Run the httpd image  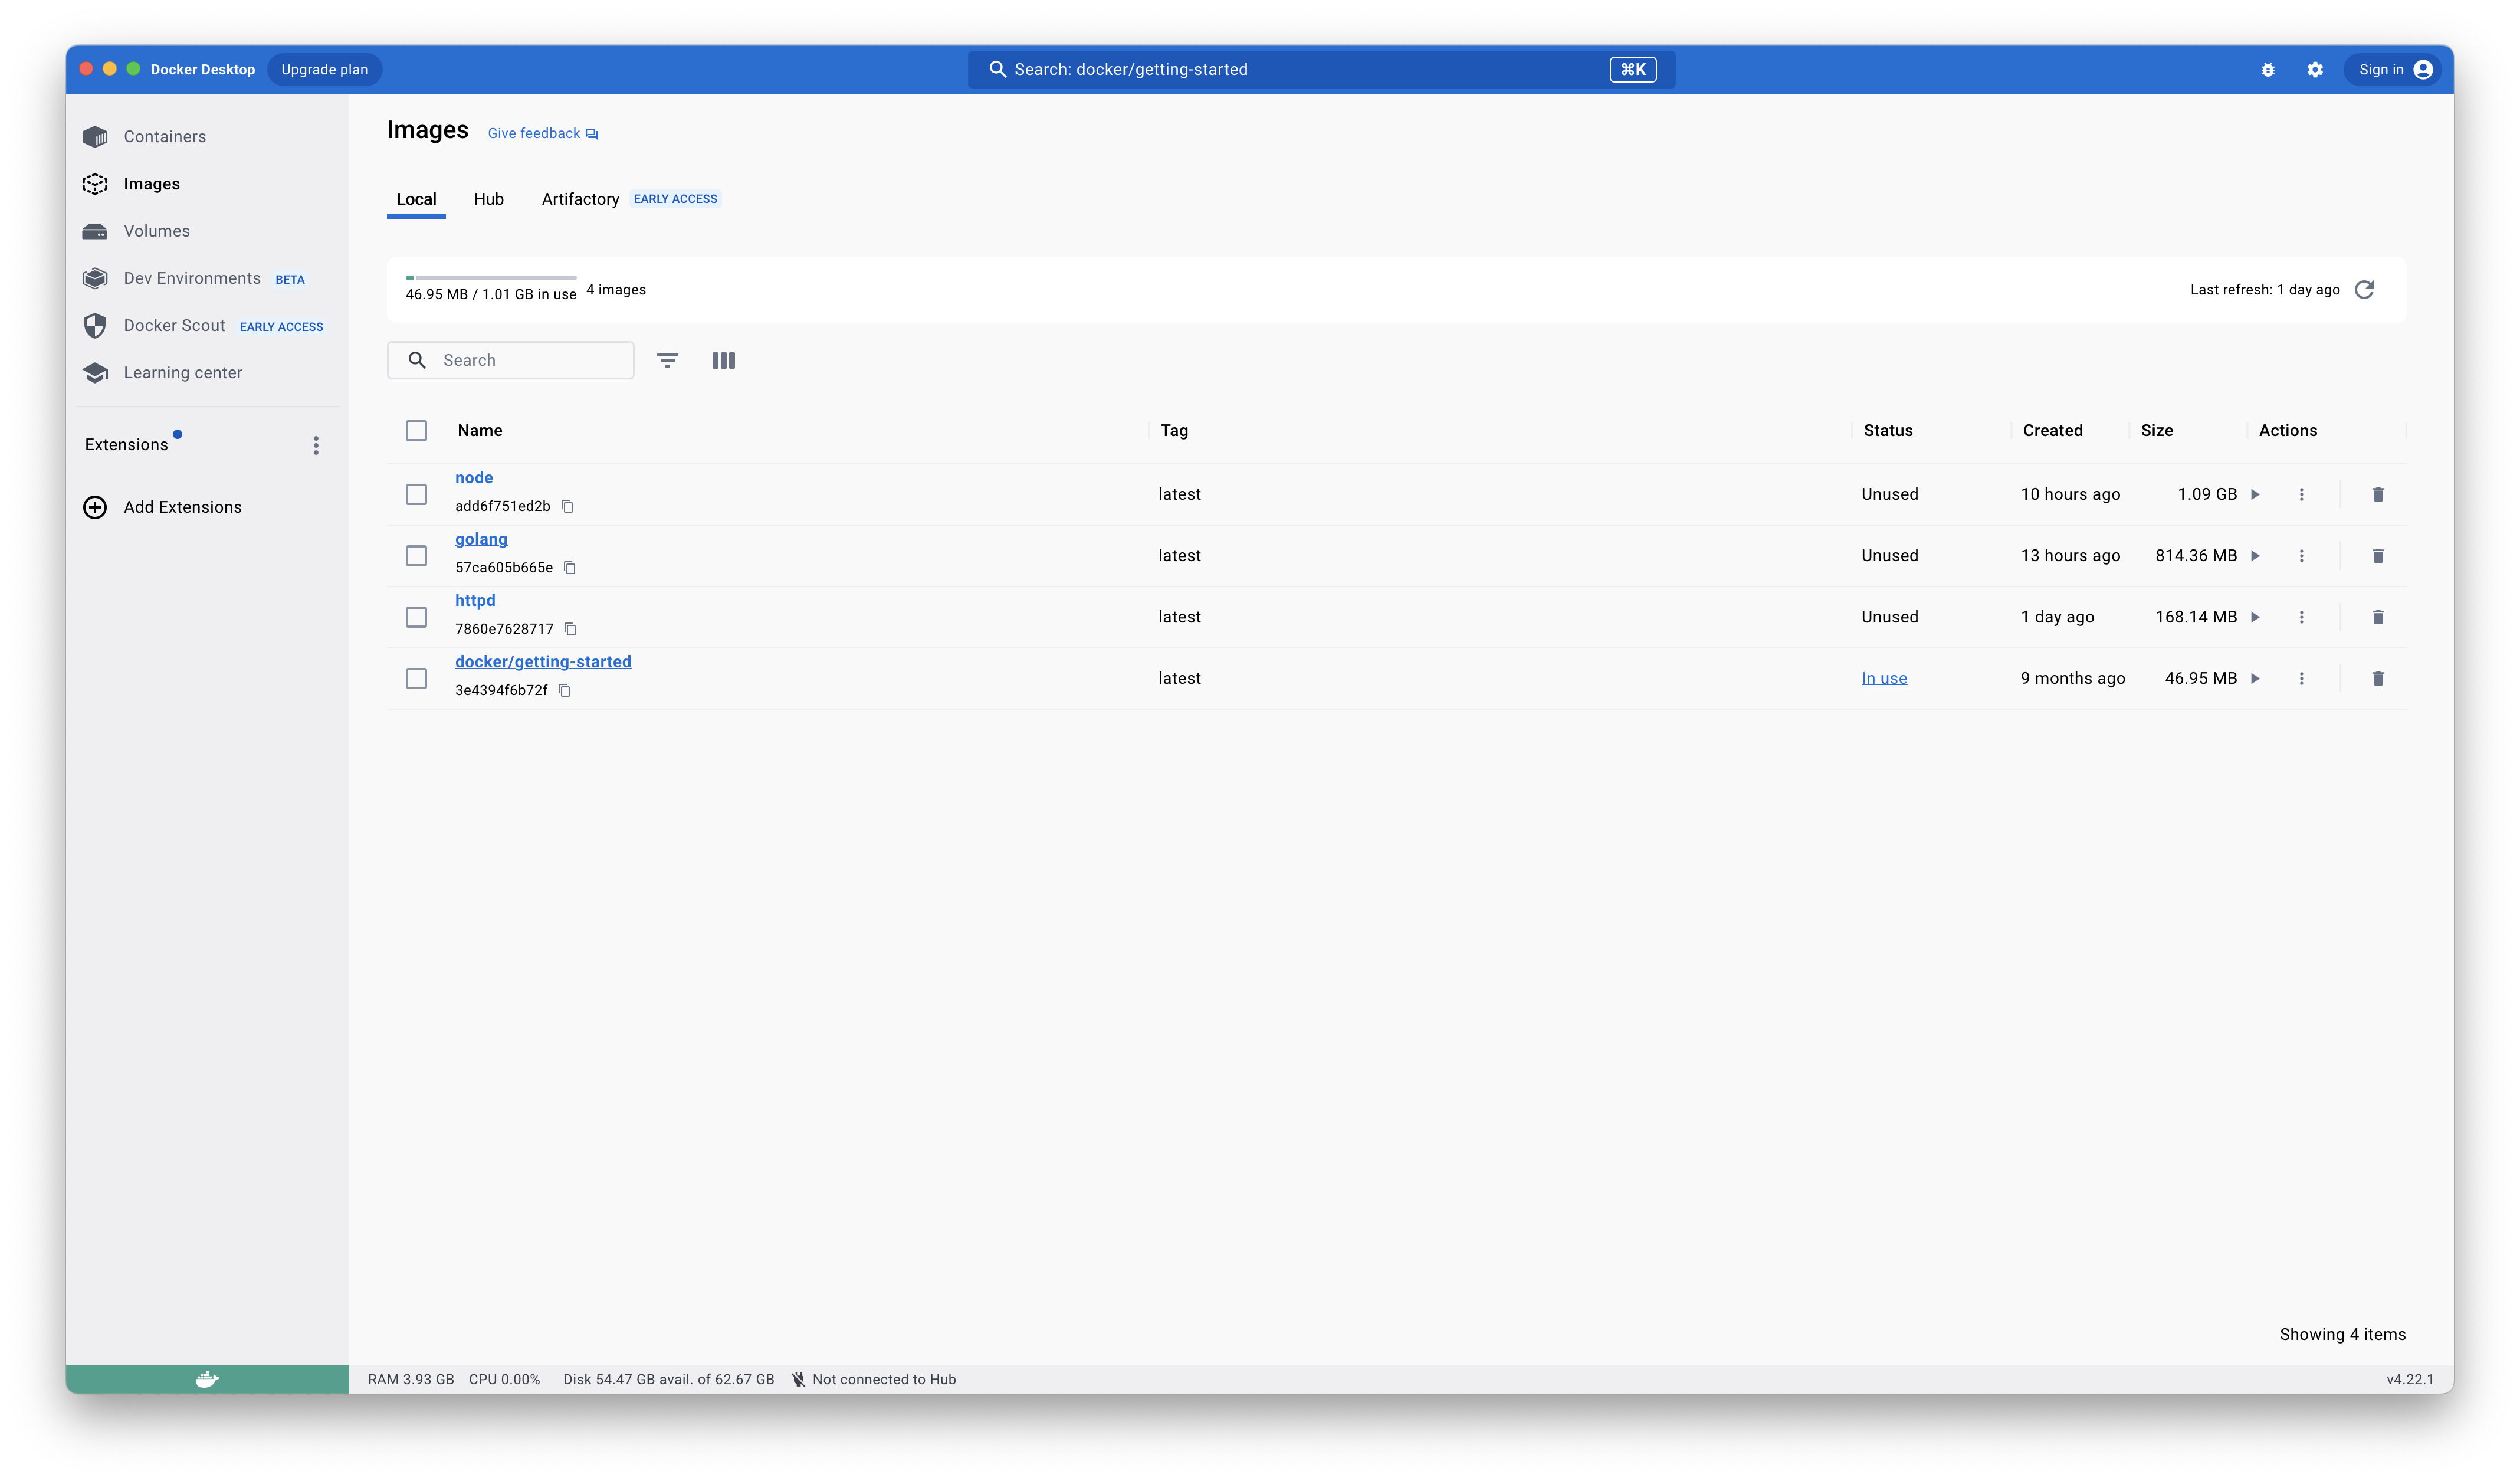click(x=2255, y=618)
